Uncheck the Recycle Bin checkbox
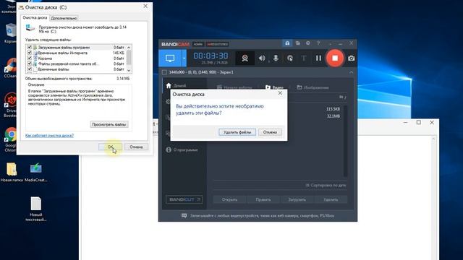This screenshot has height=260, width=463. click(x=29, y=58)
